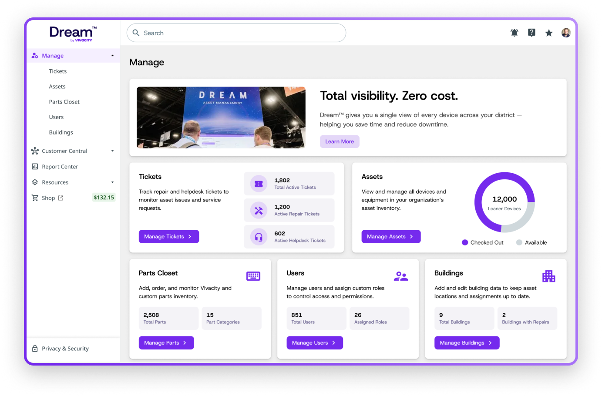The height and width of the screenshot is (396, 602).
Task: Select the building icon on Buildings card
Action: tap(548, 276)
